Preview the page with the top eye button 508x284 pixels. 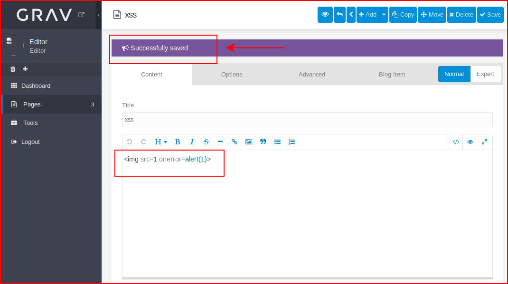point(325,15)
